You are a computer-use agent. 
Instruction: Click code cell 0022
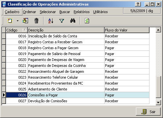pyautogui.click(x=16, y=71)
